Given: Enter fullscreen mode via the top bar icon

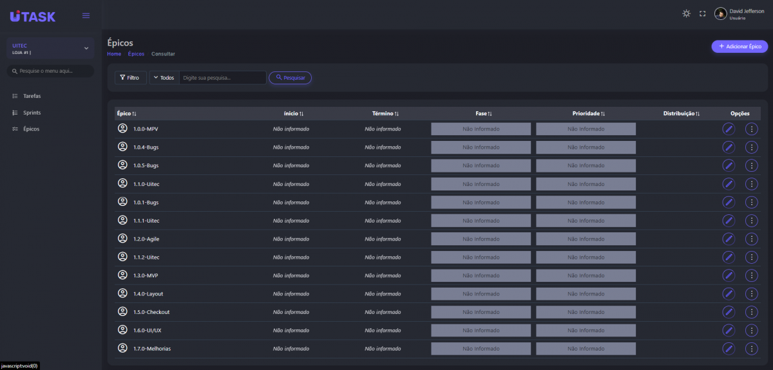Looking at the screenshot, I should [703, 14].
